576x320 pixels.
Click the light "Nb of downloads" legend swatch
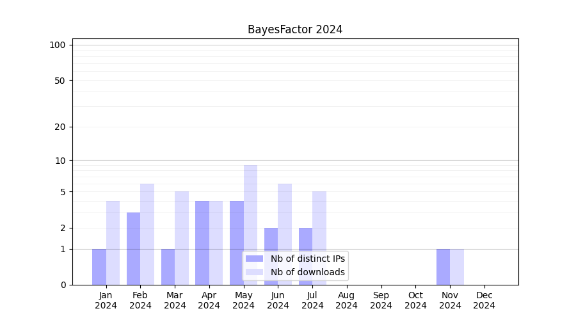coord(254,272)
